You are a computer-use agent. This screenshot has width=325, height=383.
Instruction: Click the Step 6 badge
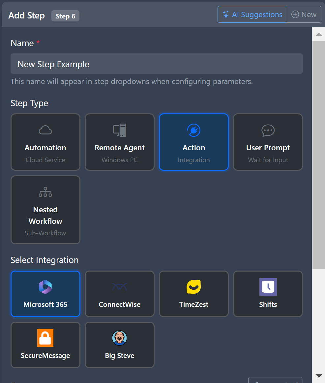tap(66, 16)
